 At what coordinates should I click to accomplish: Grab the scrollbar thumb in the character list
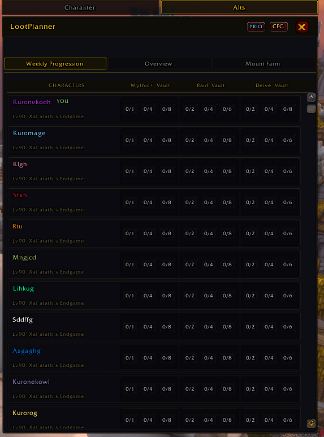click(311, 109)
